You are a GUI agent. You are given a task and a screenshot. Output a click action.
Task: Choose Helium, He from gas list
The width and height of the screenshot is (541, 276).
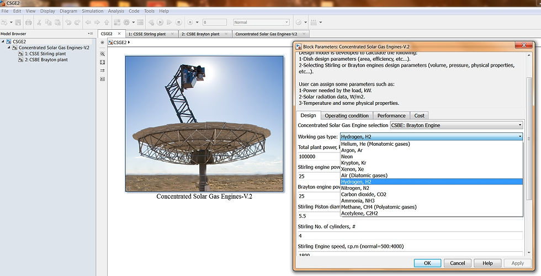[x=432, y=144]
